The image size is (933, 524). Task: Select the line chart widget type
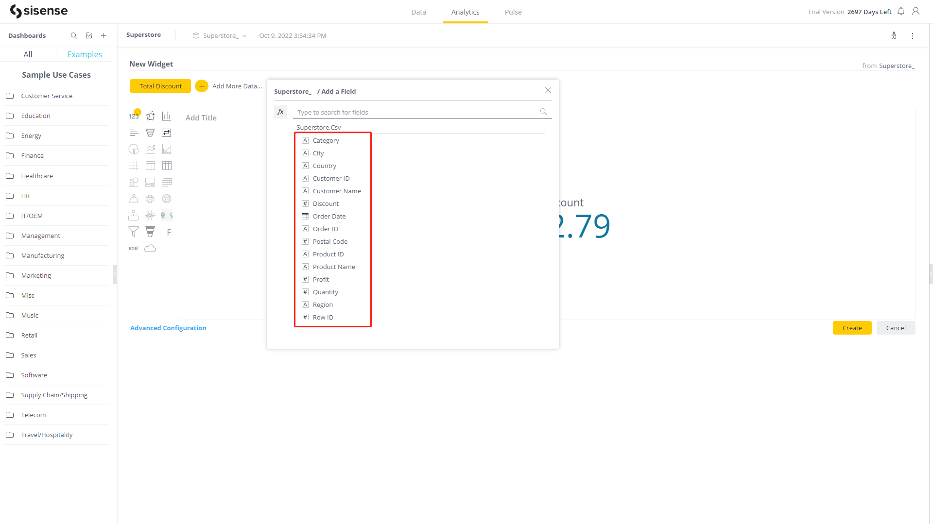click(x=150, y=149)
